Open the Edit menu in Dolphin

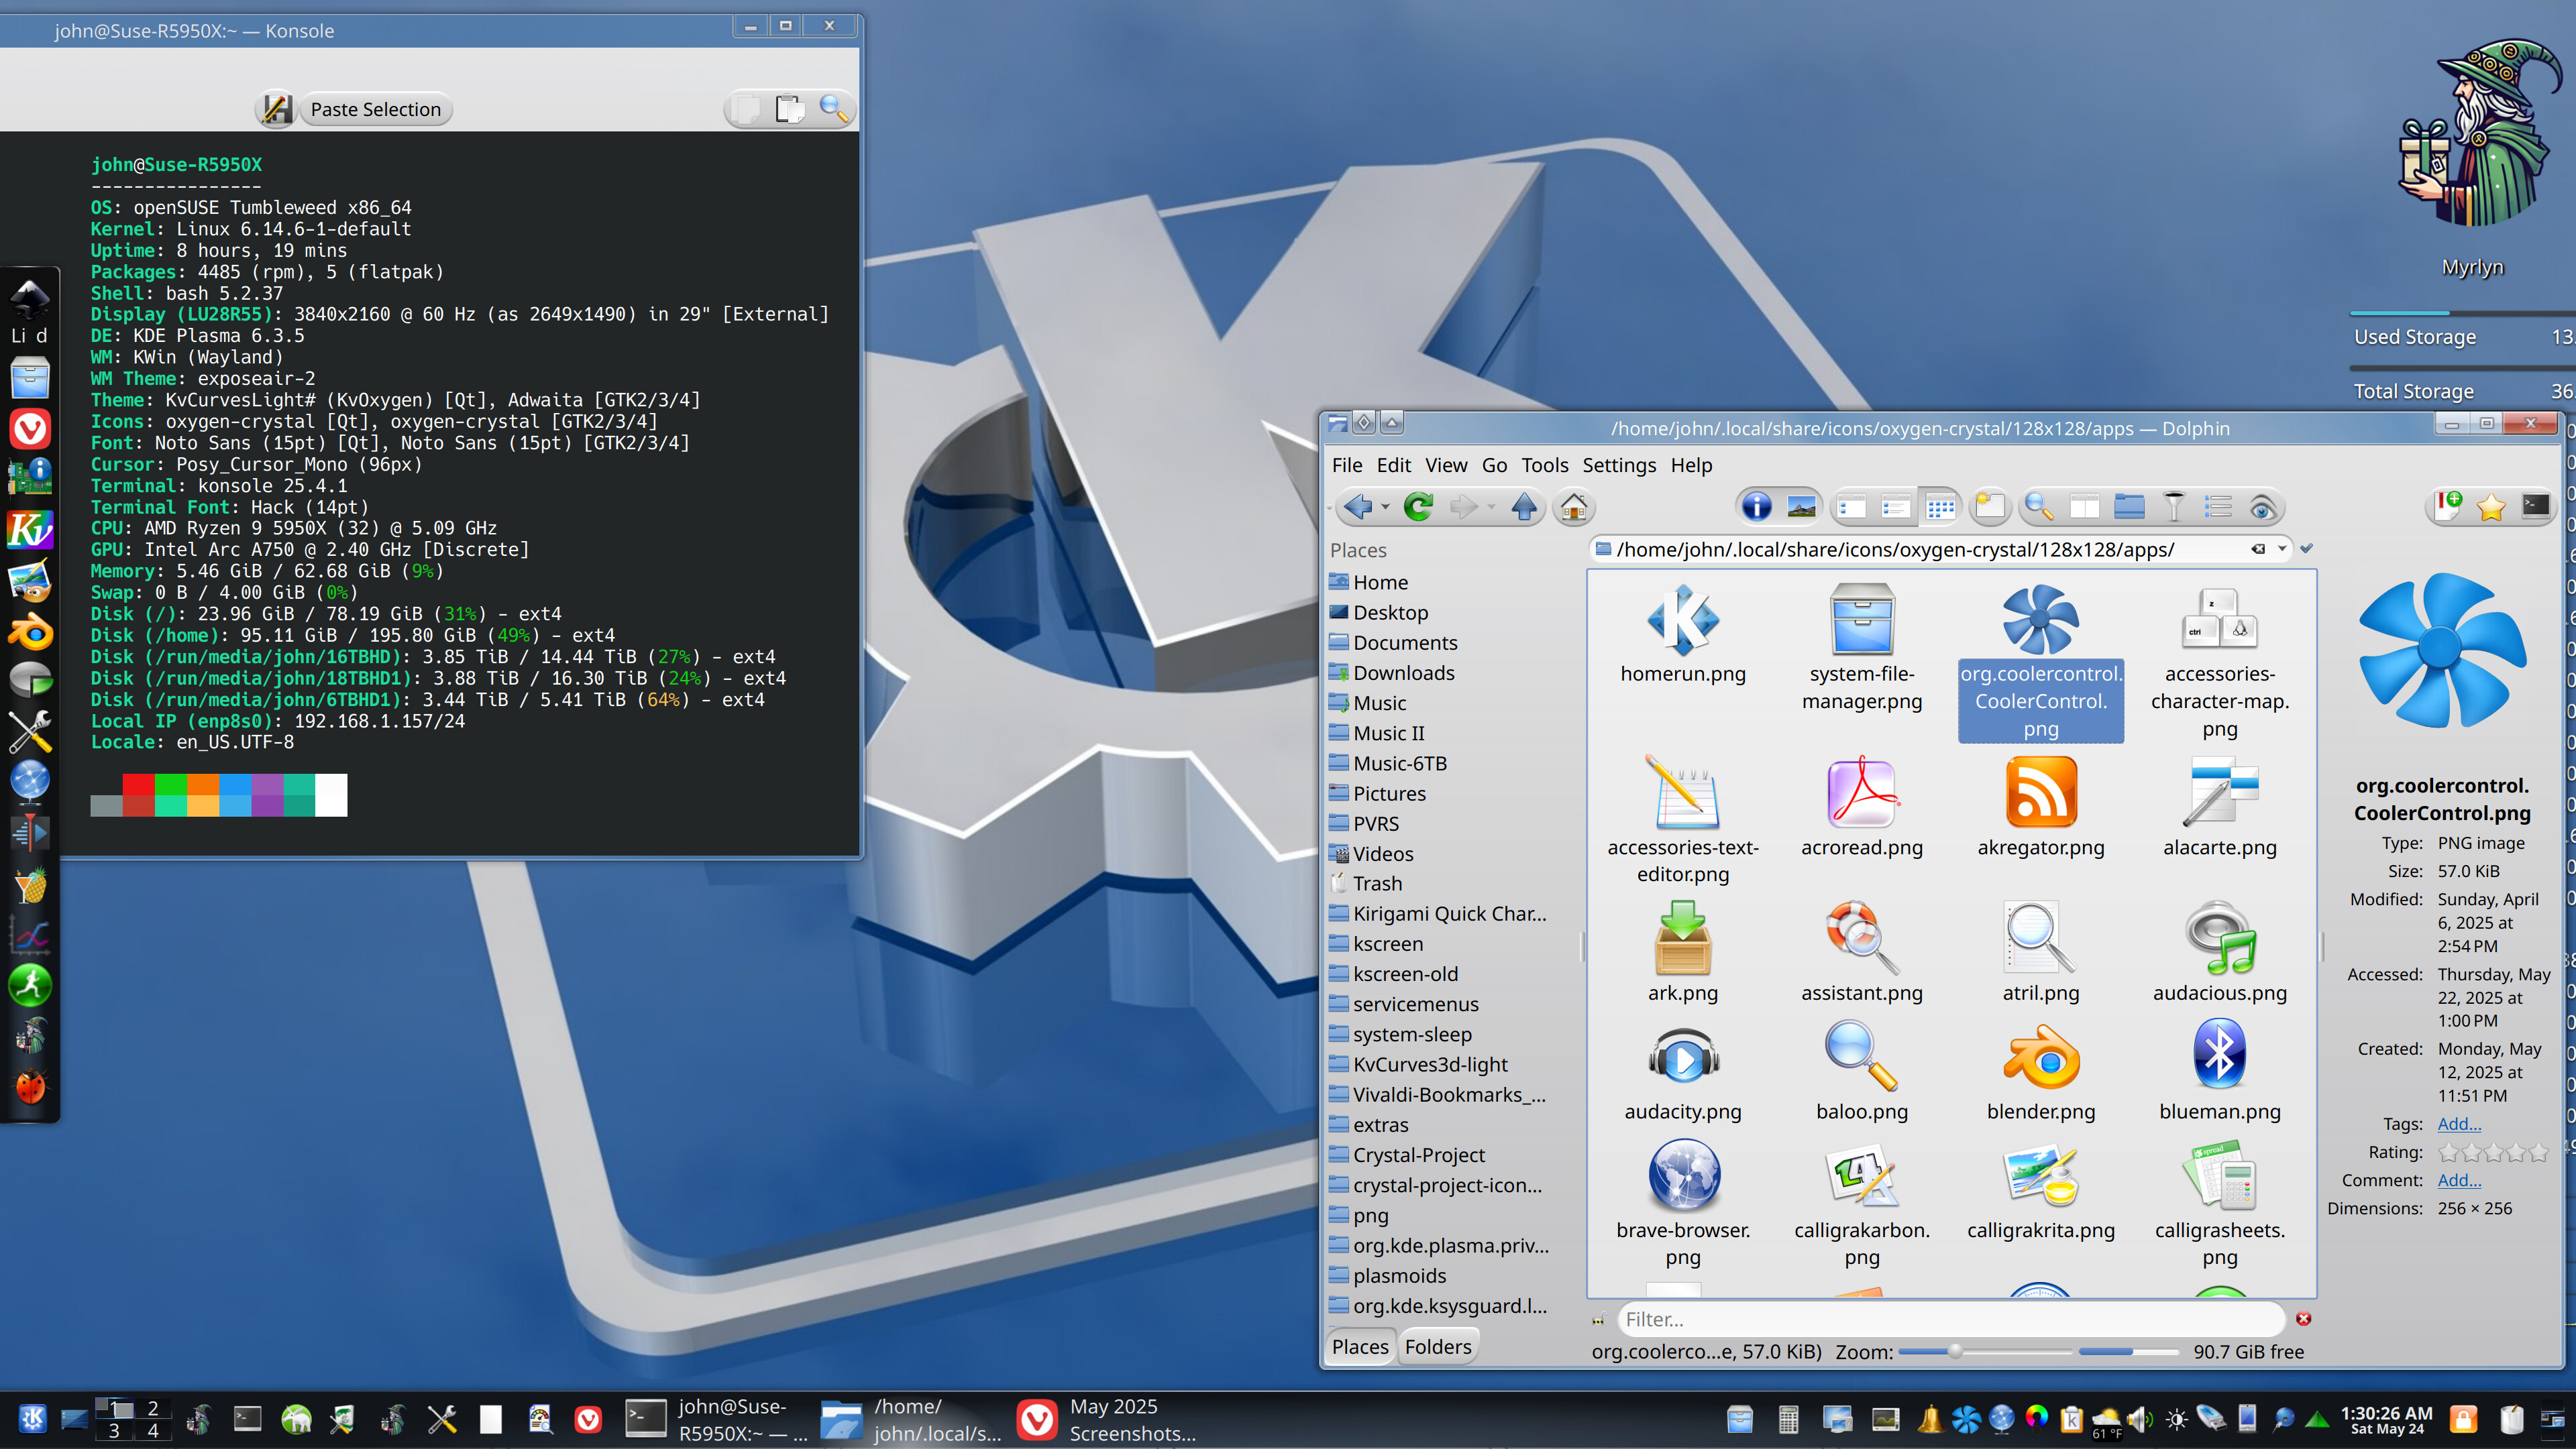(x=1393, y=465)
